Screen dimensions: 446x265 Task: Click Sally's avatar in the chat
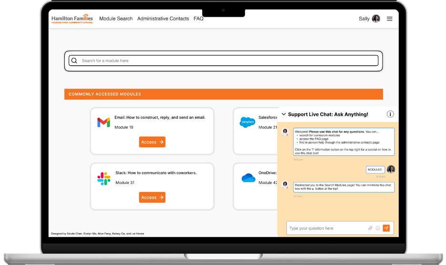coord(391,169)
